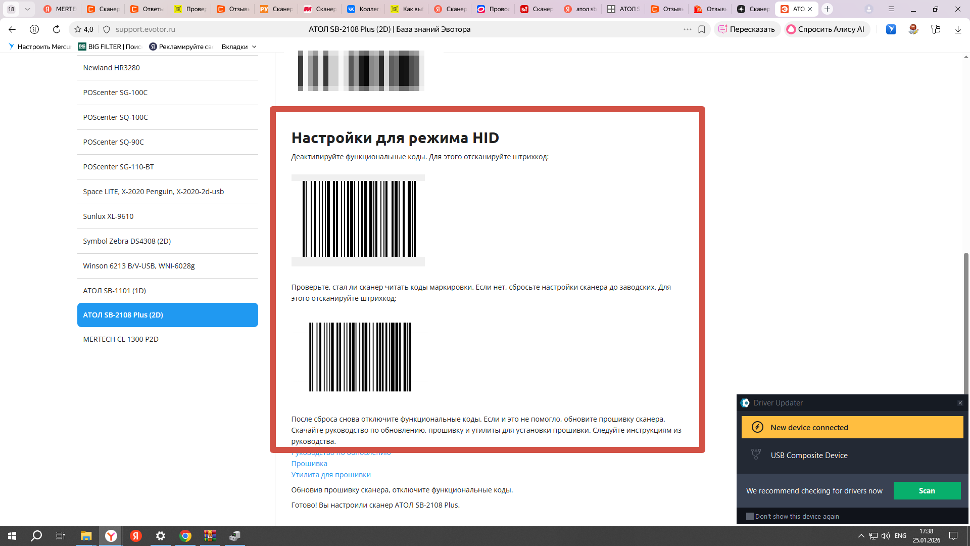970x546 pixels.
Task: Switch to the VK Коллег tab
Action: coord(363,9)
